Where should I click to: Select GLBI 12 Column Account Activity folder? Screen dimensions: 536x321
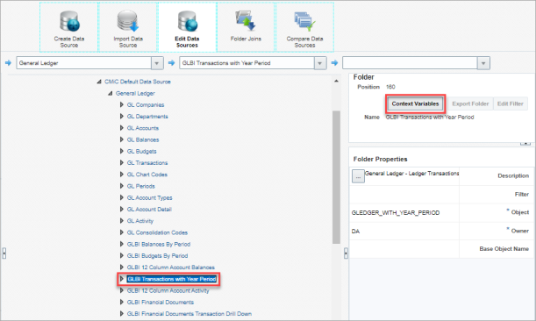coord(168,290)
